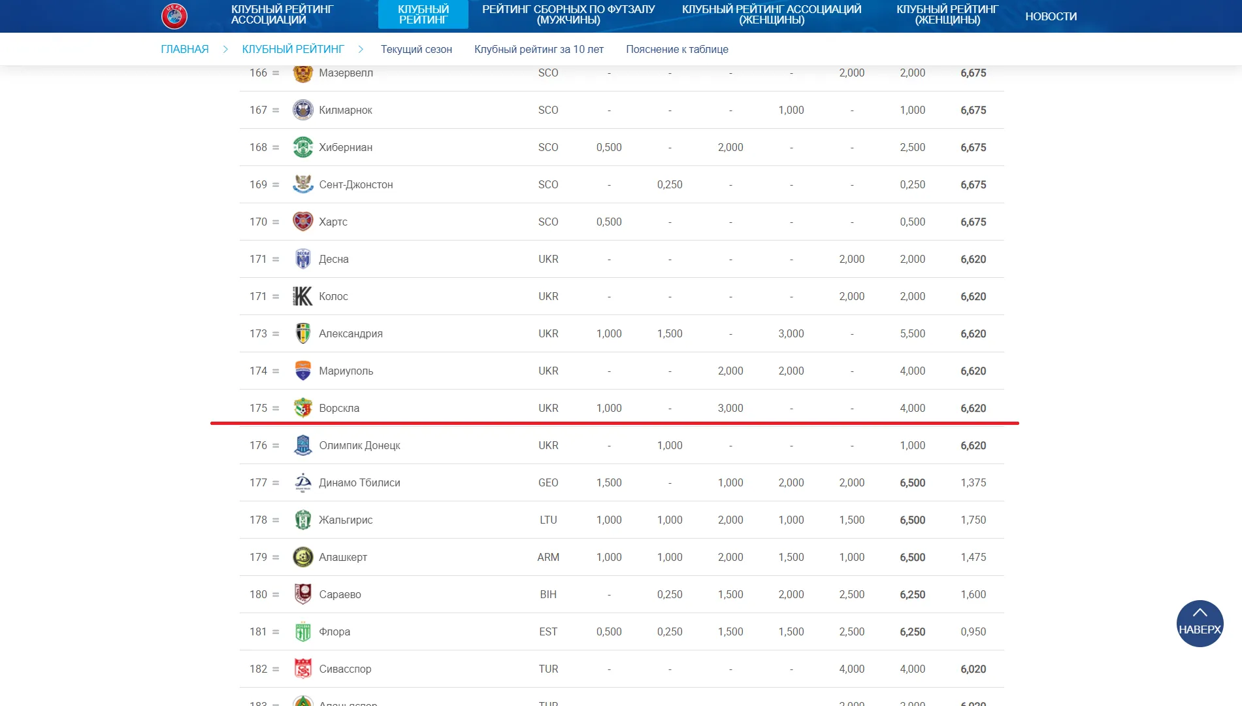Go to ГЛАВНАЯ breadcrumb link
The width and height of the screenshot is (1242, 706).
(x=185, y=49)
